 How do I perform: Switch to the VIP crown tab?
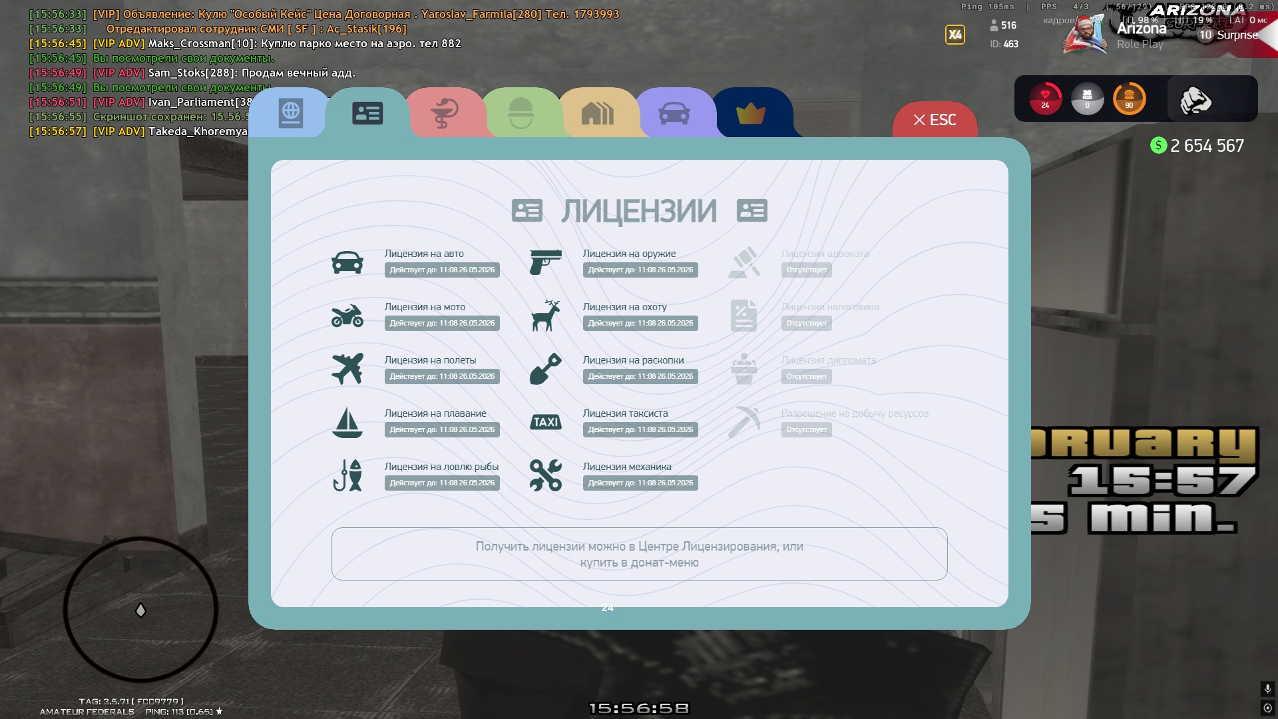(x=750, y=113)
